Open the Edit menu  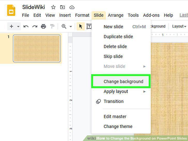[37, 15]
